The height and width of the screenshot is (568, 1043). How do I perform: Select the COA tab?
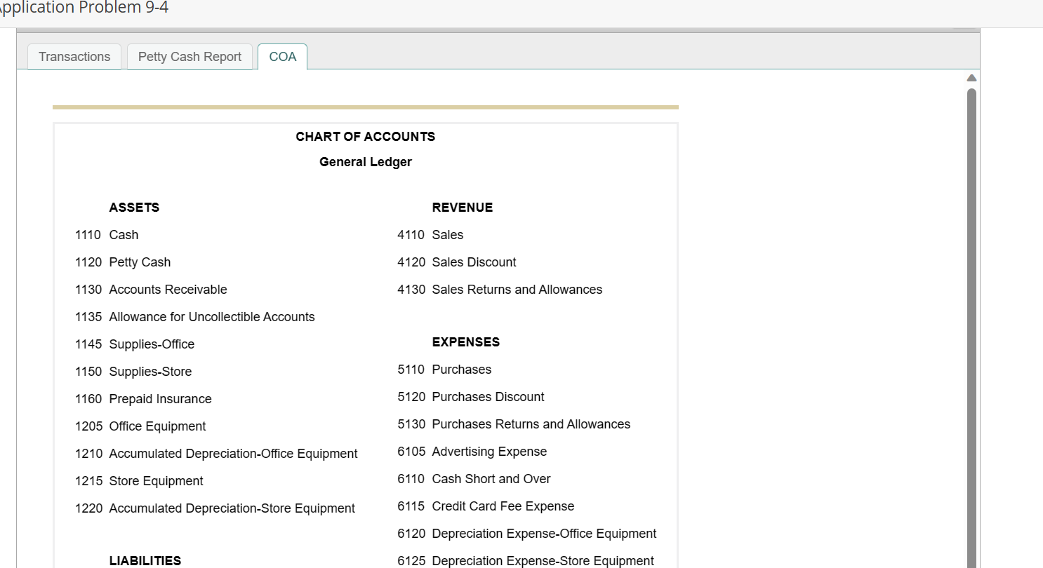pyautogui.click(x=283, y=57)
